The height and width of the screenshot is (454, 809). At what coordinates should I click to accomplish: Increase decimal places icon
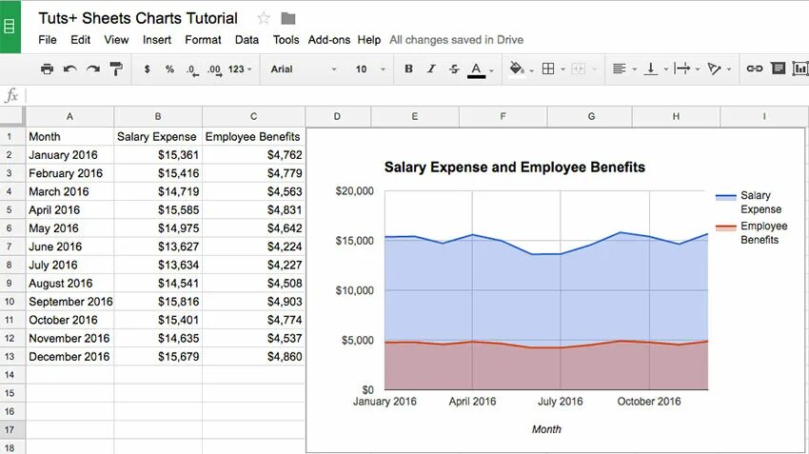coord(215,69)
